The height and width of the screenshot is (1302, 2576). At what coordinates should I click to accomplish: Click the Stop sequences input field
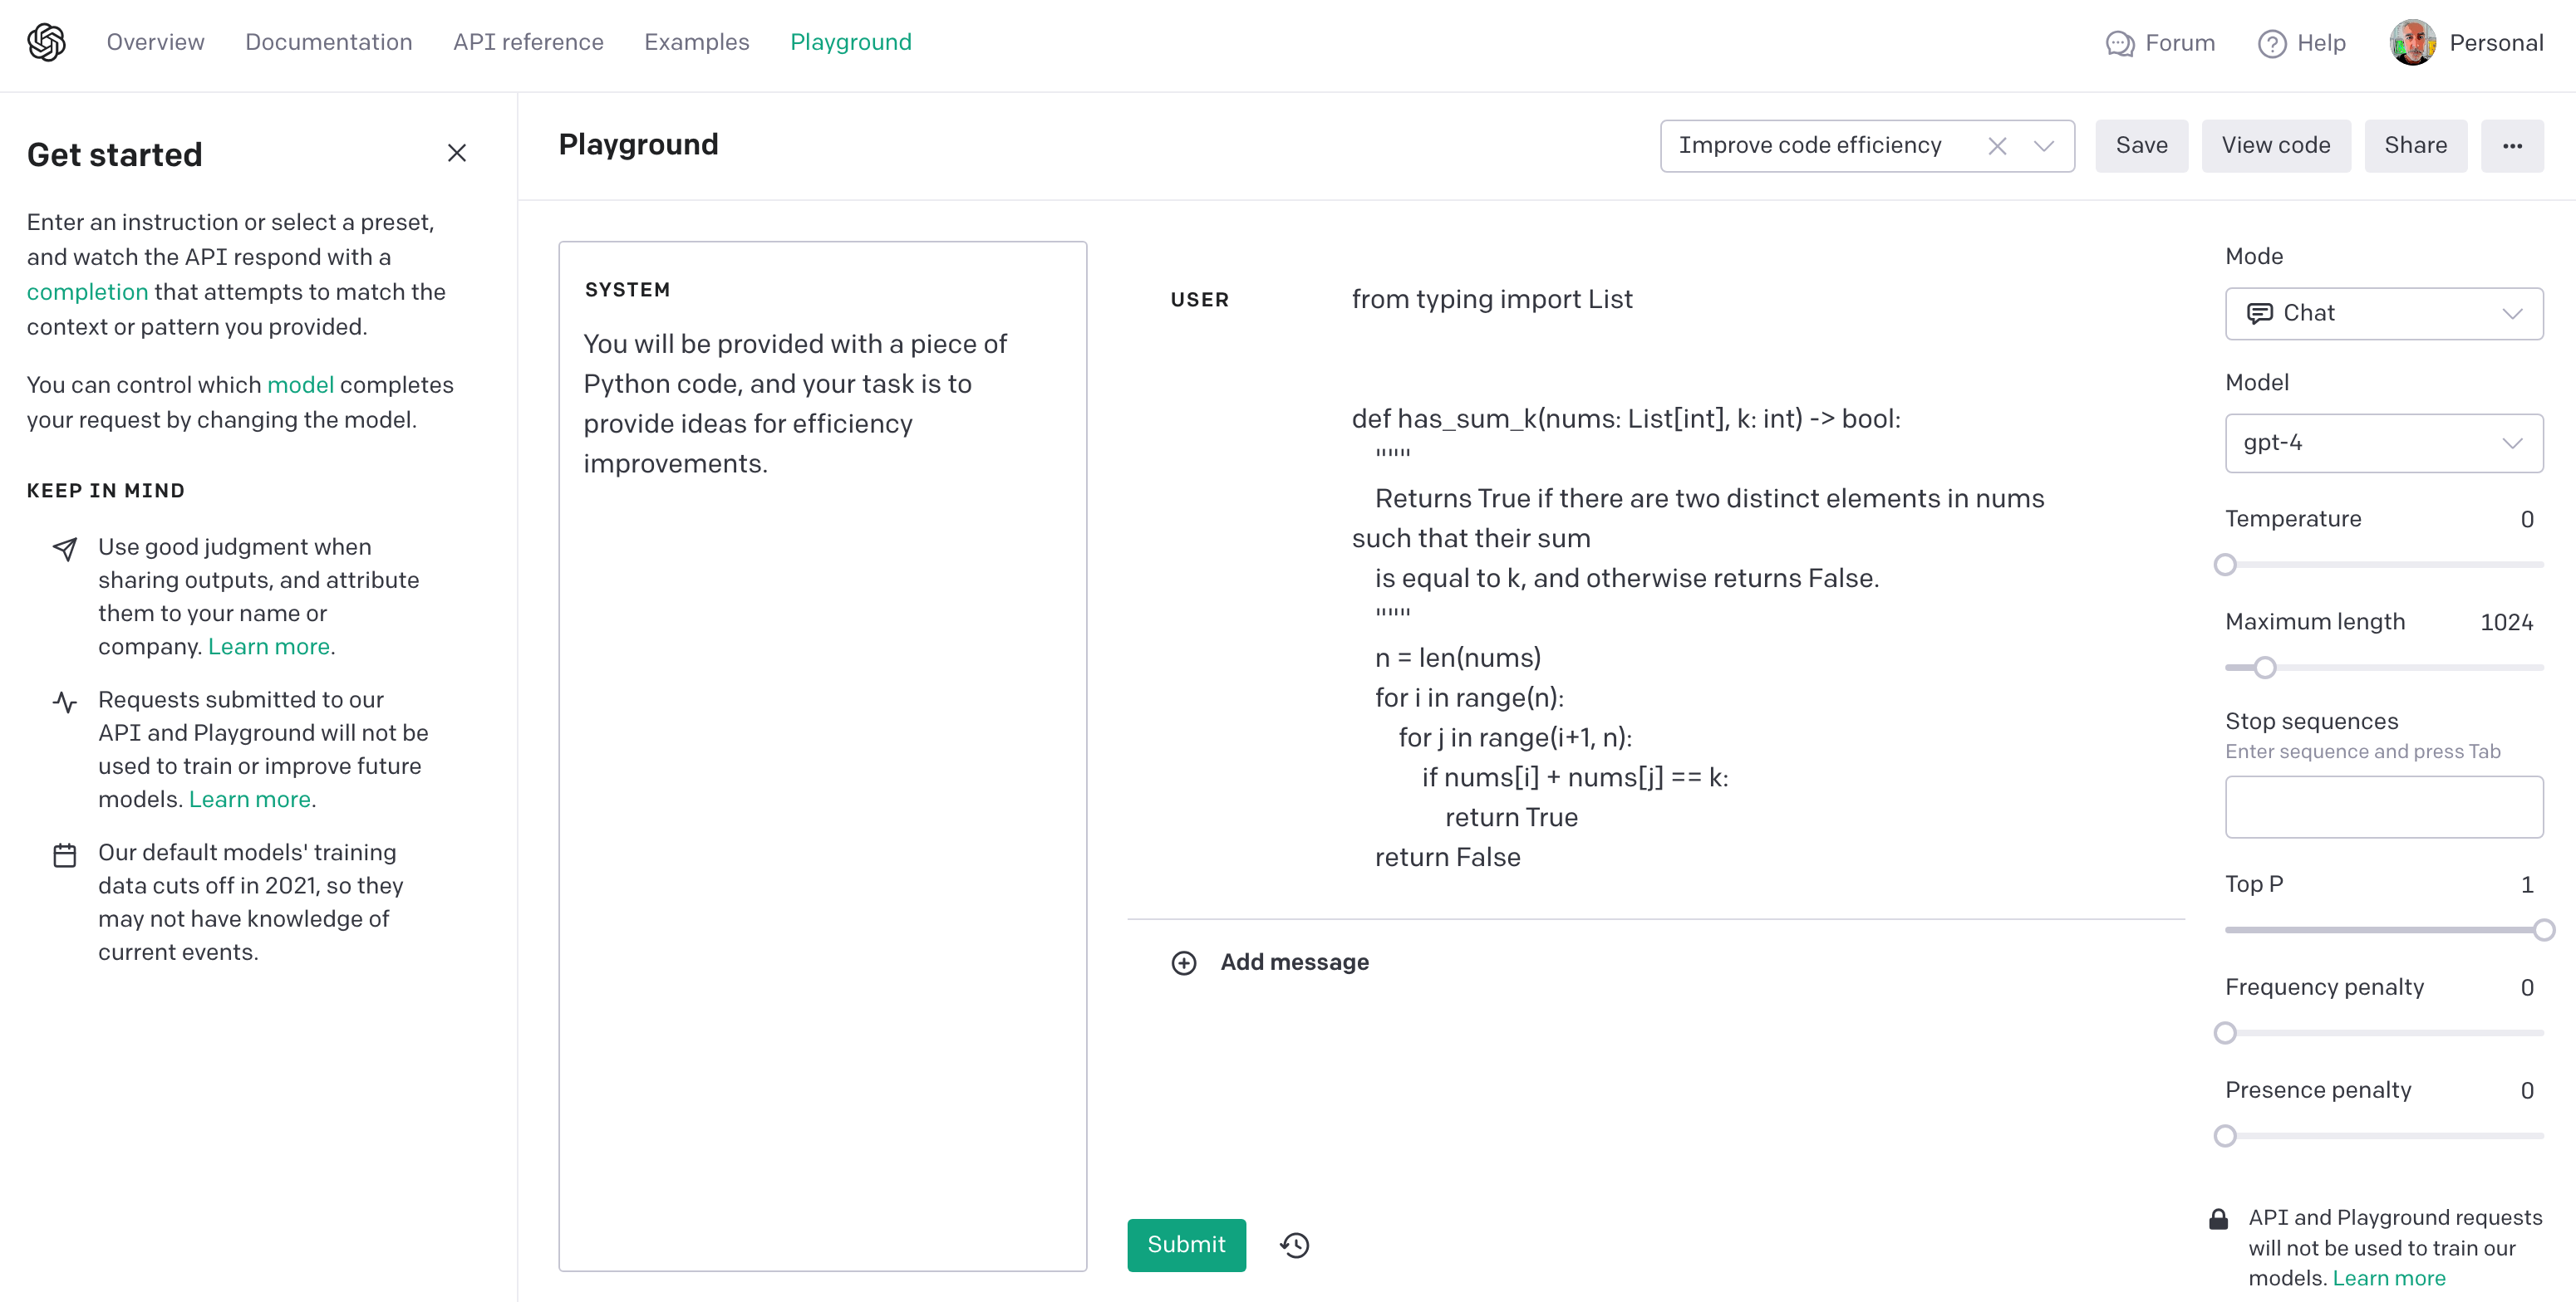click(2384, 806)
